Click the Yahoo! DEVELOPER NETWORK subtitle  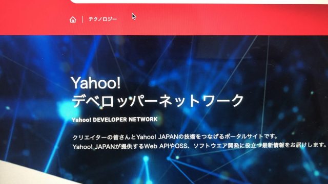pyautogui.click(x=114, y=120)
